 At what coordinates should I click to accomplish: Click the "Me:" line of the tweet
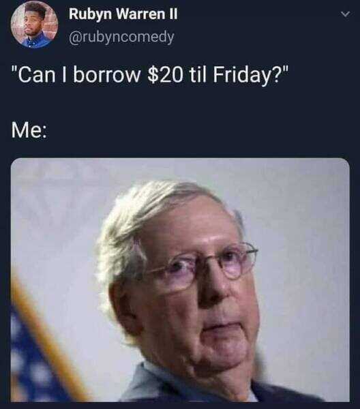(29, 130)
